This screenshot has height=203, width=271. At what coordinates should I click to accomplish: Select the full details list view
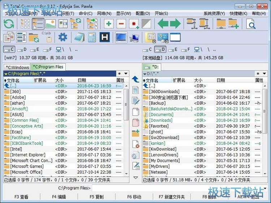tap(38, 24)
